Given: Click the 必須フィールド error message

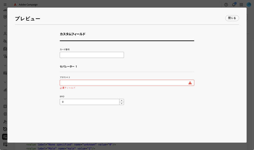Looking at the screenshot, I should (x=67, y=88).
